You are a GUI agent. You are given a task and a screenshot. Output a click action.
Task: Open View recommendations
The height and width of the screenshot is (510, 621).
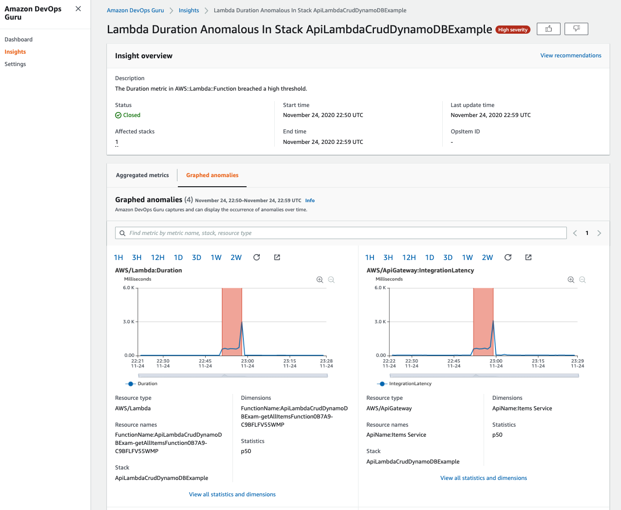point(571,55)
